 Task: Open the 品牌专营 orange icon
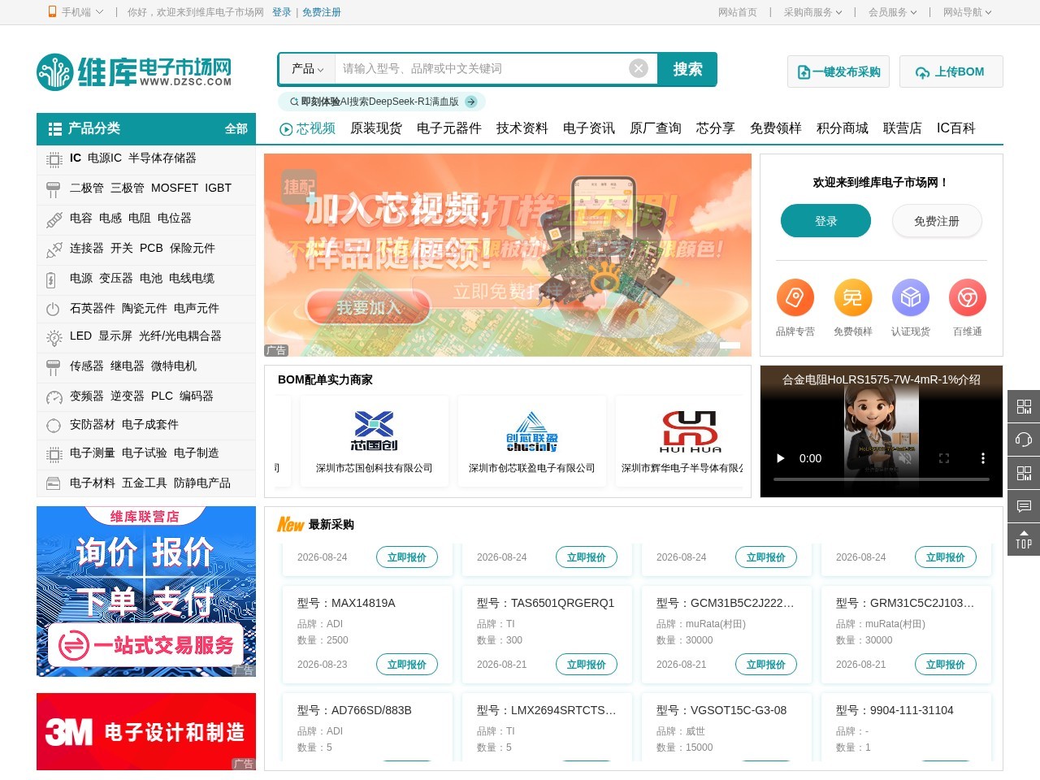click(x=795, y=298)
